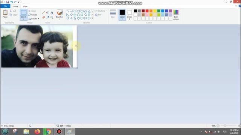Switch to the Home tab
This screenshot has width=241, height=135.
(x=15, y=6)
